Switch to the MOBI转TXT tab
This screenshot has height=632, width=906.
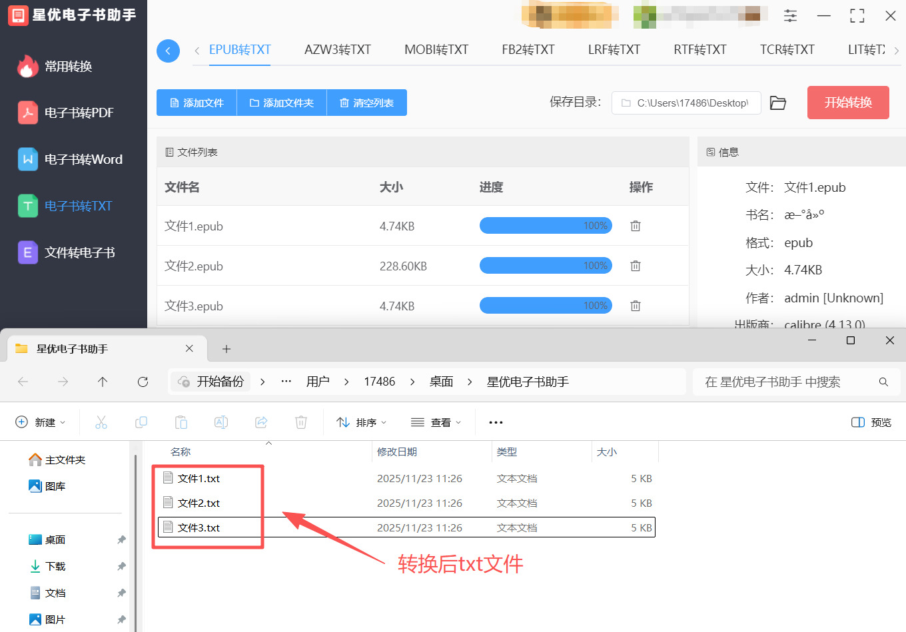coord(436,49)
